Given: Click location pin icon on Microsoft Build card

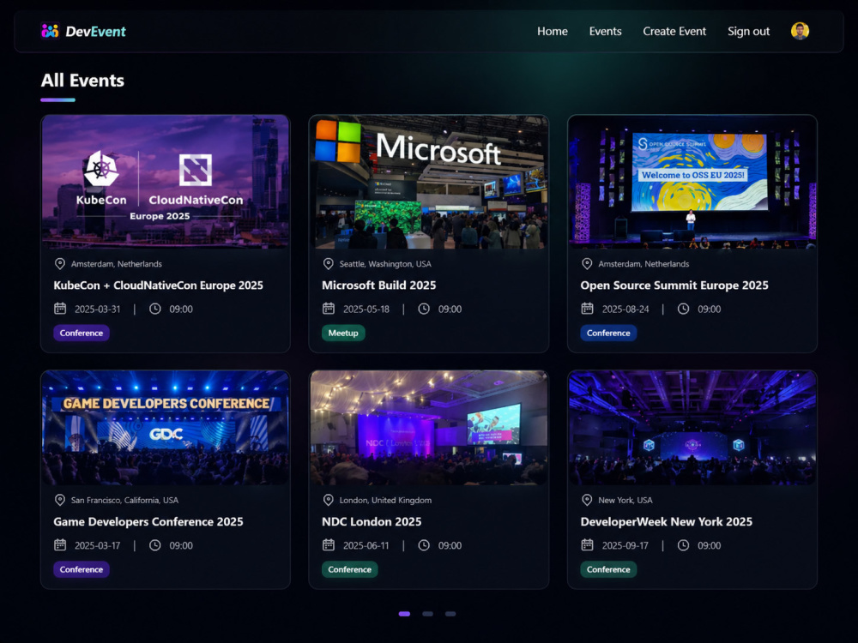Looking at the screenshot, I should 329,263.
